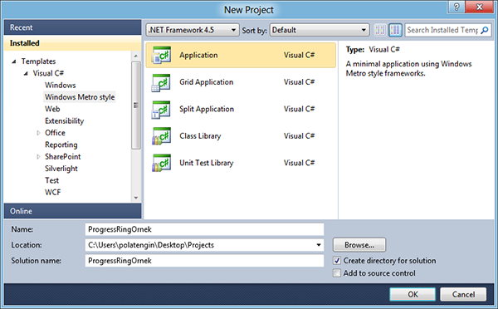Select the Class Library template icon
The height and width of the screenshot is (309, 498).
tap(161, 136)
